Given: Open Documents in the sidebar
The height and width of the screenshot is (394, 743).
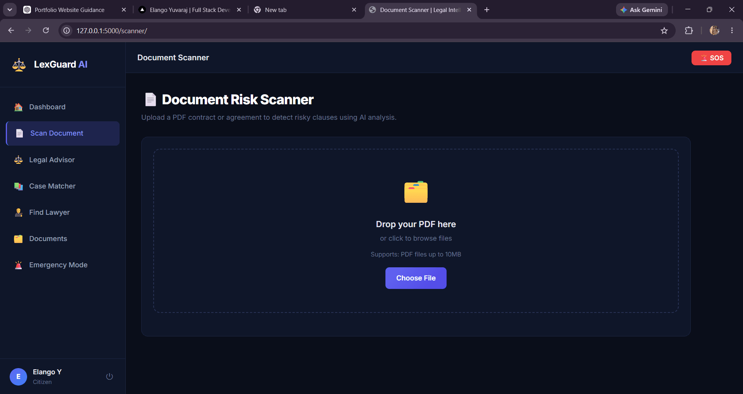Looking at the screenshot, I should (x=63, y=239).
